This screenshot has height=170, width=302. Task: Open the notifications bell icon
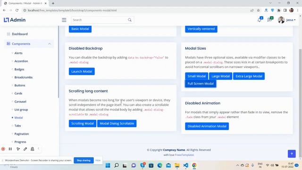click(x=259, y=20)
